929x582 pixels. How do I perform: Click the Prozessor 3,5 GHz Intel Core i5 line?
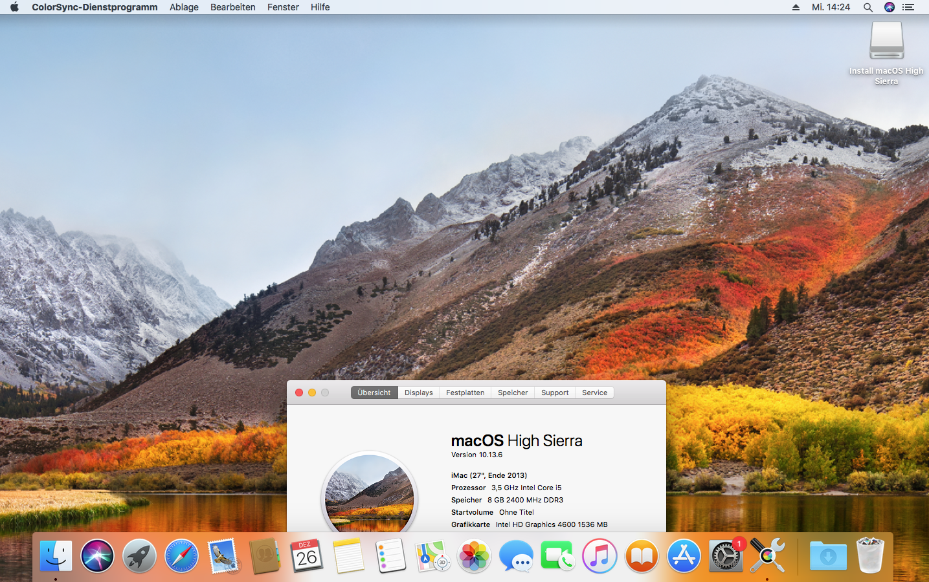click(x=506, y=488)
